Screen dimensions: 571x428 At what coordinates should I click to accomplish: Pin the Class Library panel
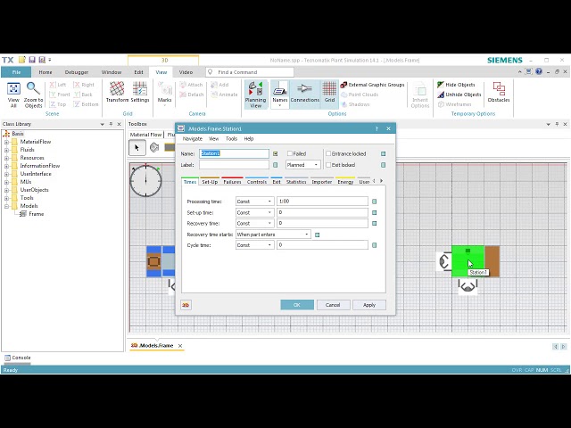[x=111, y=124]
